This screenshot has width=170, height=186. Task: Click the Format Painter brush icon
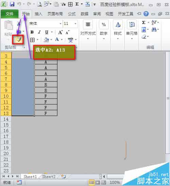point(18,40)
